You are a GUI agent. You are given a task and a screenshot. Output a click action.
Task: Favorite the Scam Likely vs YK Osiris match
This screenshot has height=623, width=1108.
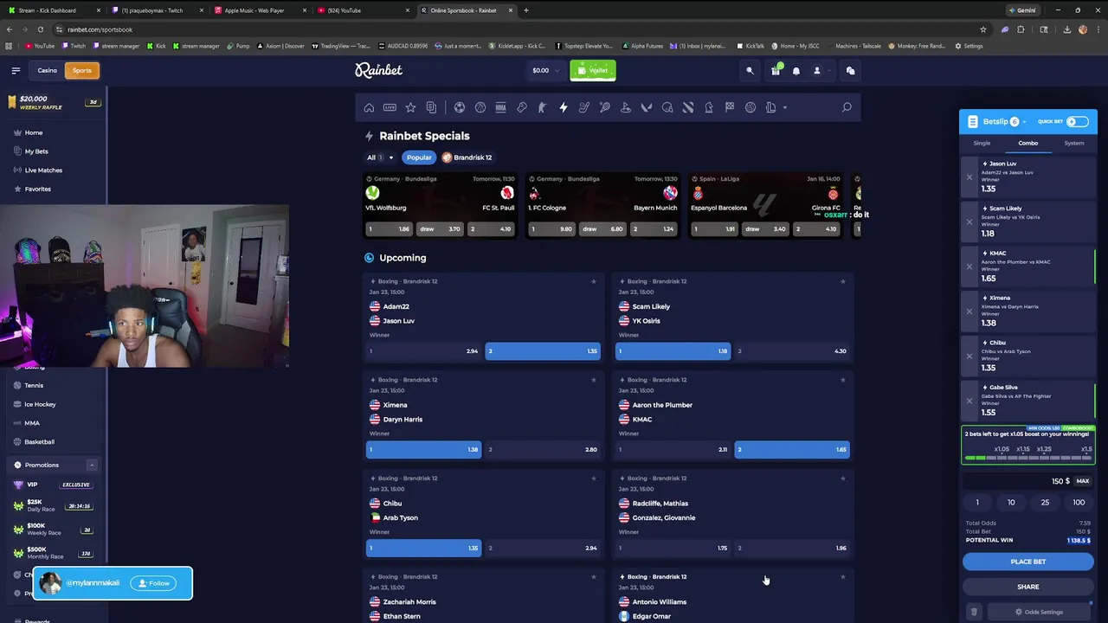[842, 281]
